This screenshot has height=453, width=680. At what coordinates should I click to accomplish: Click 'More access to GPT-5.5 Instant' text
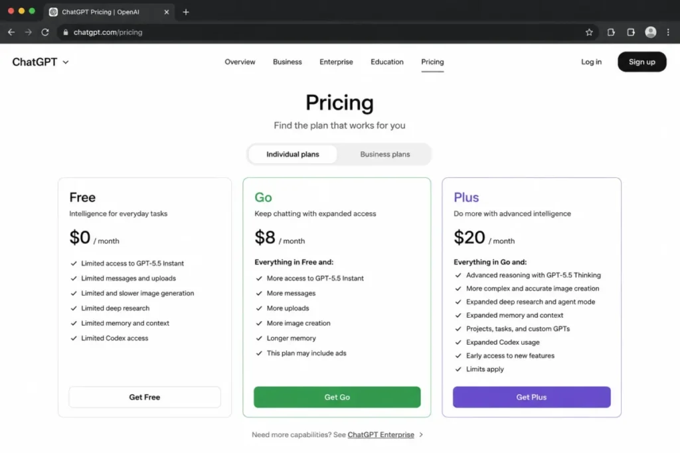point(315,279)
